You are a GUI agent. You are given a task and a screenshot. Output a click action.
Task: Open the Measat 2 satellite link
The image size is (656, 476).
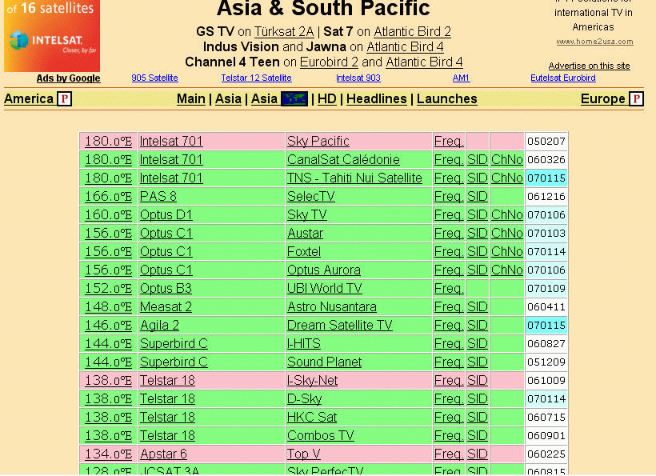click(166, 307)
